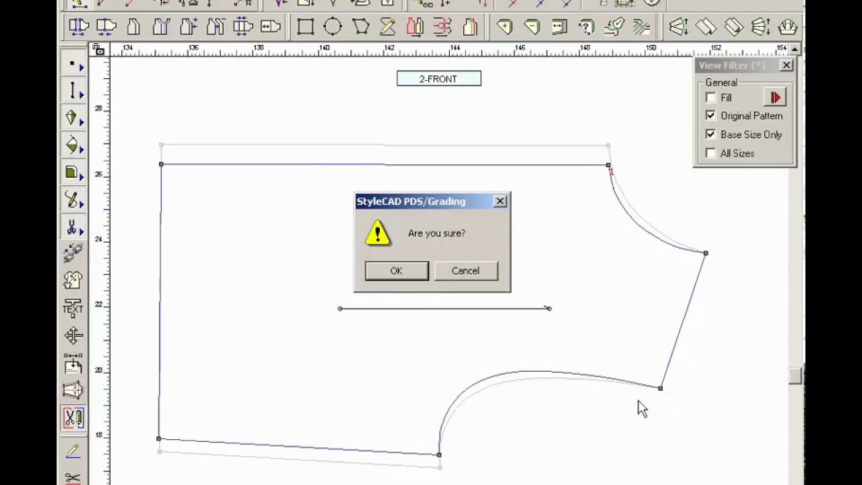Click the piece with dashed center line and double arrows
The image size is (862, 485).
[242, 27]
